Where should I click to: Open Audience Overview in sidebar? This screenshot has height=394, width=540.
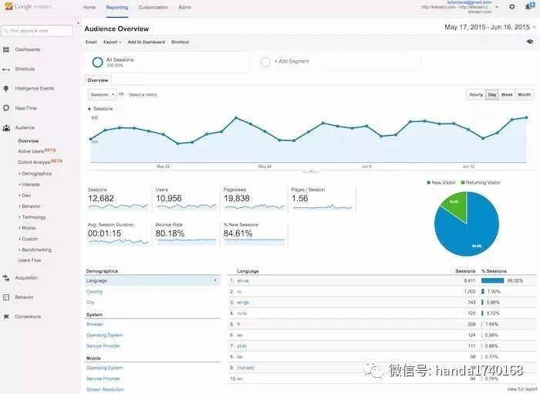tap(29, 141)
